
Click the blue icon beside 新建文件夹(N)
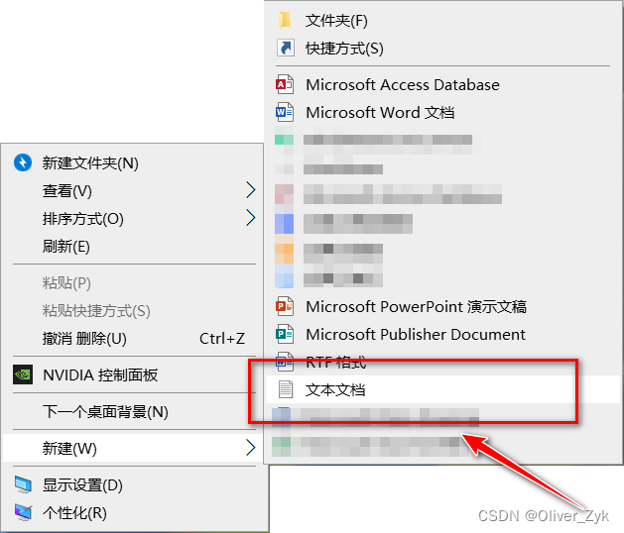23,162
